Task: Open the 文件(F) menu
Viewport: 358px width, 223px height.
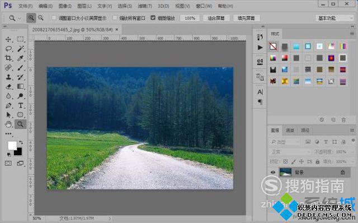Action: 25,6
